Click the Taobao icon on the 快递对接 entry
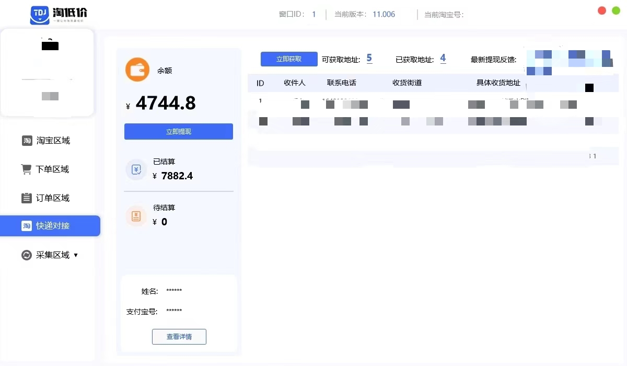This screenshot has width=627, height=366. 26,226
